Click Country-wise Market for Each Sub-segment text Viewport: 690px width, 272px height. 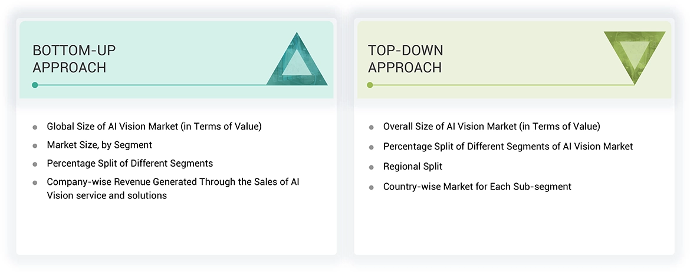click(477, 187)
